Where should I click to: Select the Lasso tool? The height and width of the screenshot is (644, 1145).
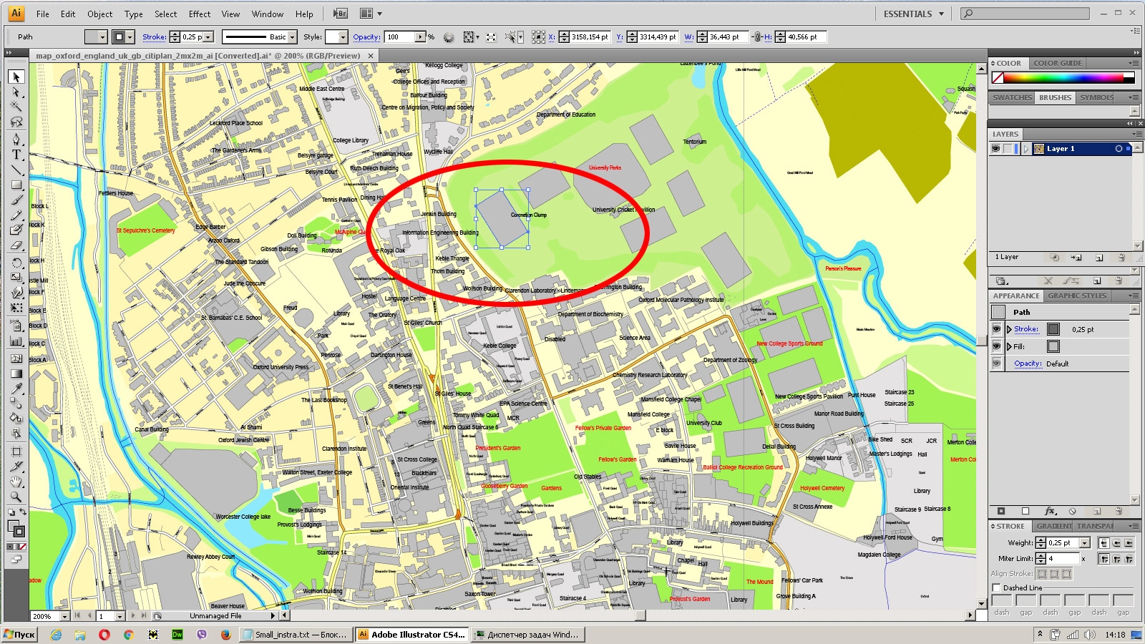coord(16,122)
